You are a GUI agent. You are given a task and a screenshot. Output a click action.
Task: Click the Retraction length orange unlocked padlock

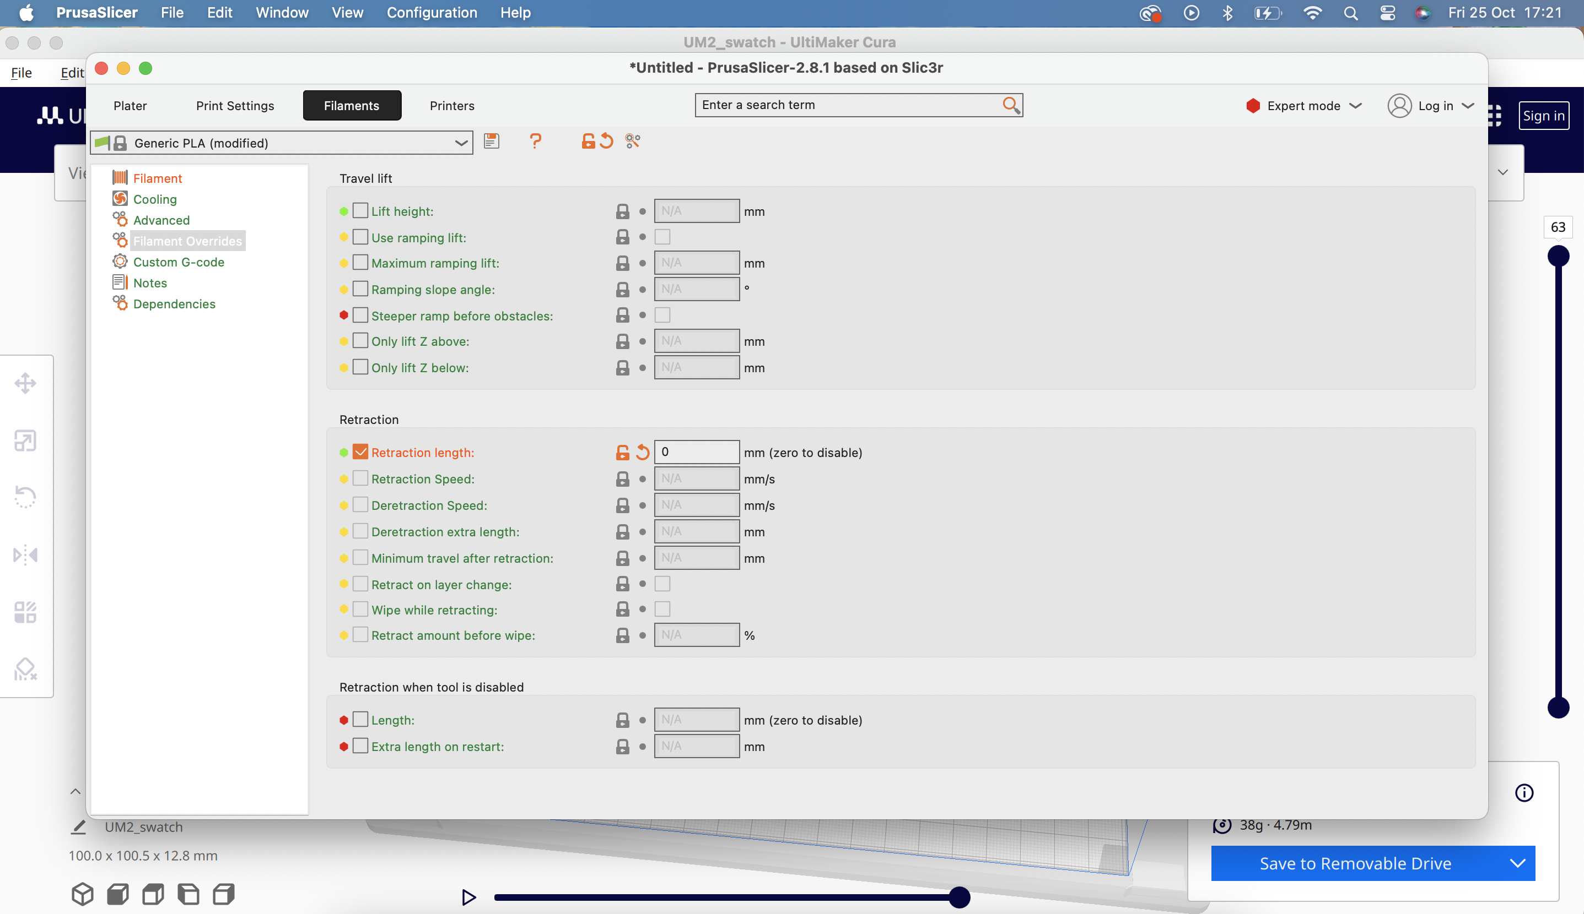(x=622, y=452)
